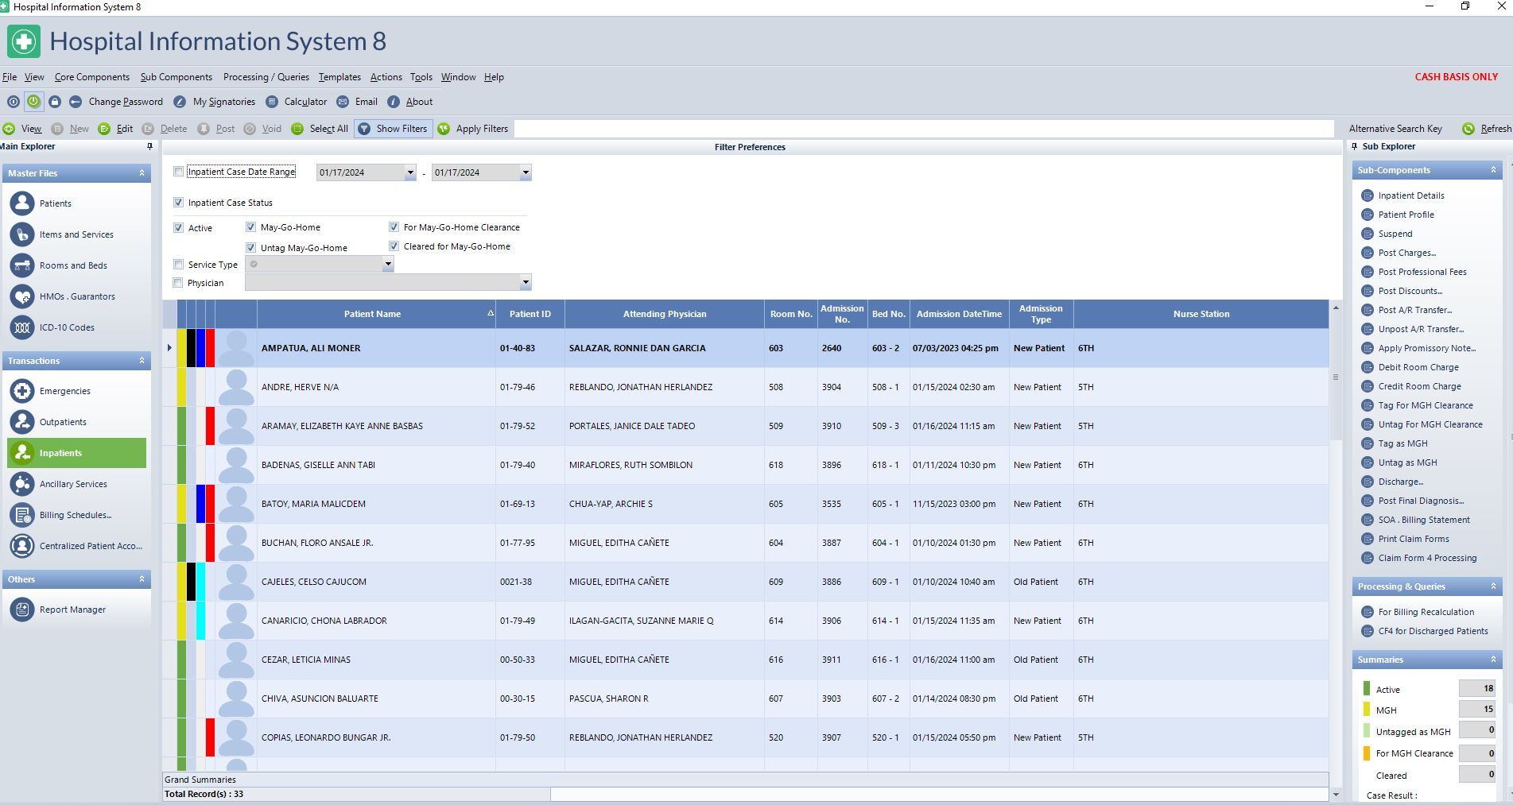Image resolution: width=1513 pixels, height=805 pixels.
Task: Toggle the Active status checkbox
Action: [179, 228]
